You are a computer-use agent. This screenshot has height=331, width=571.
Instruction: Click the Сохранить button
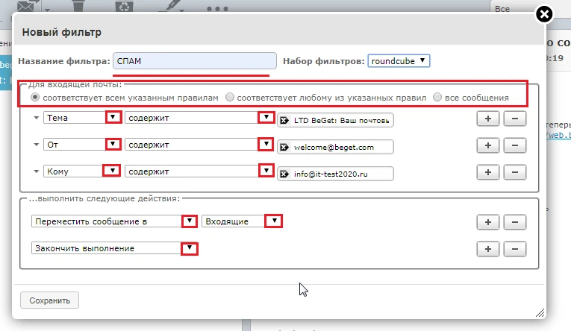click(x=49, y=300)
